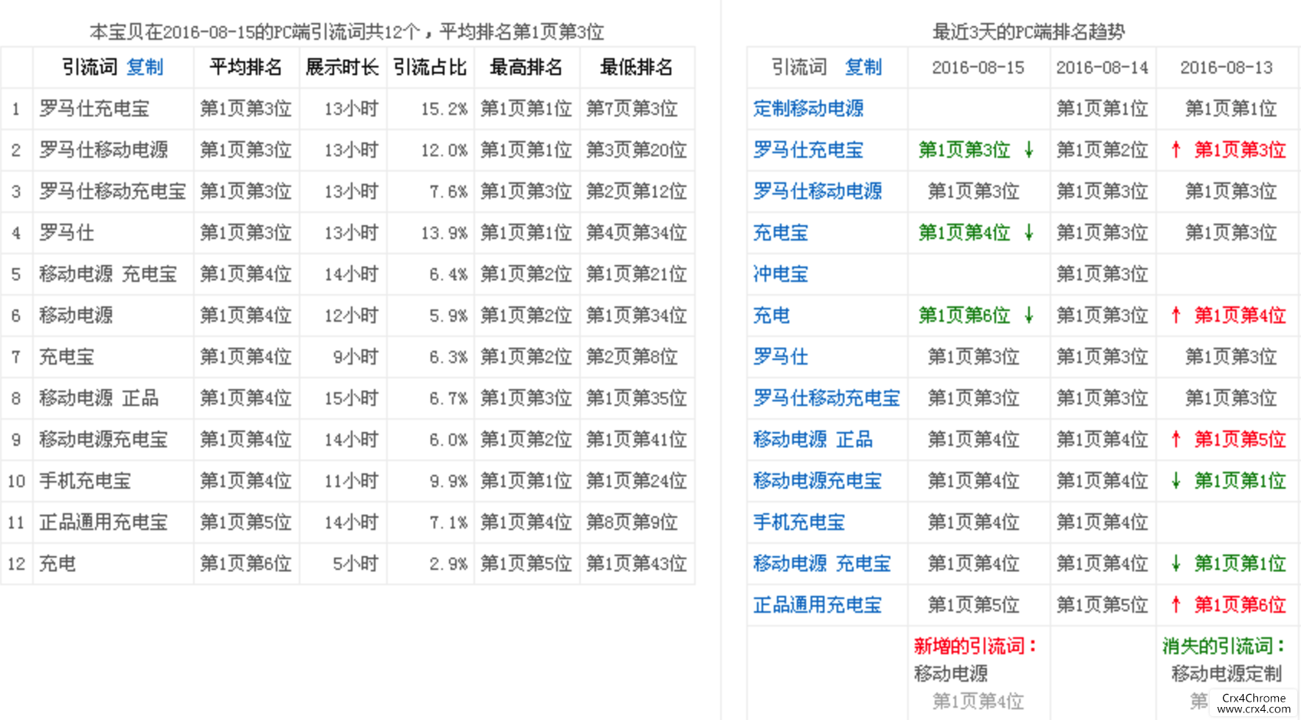Click the 消失的引流词 heading
Screen dimensions: 1301x720
(x=1224, y=646)
